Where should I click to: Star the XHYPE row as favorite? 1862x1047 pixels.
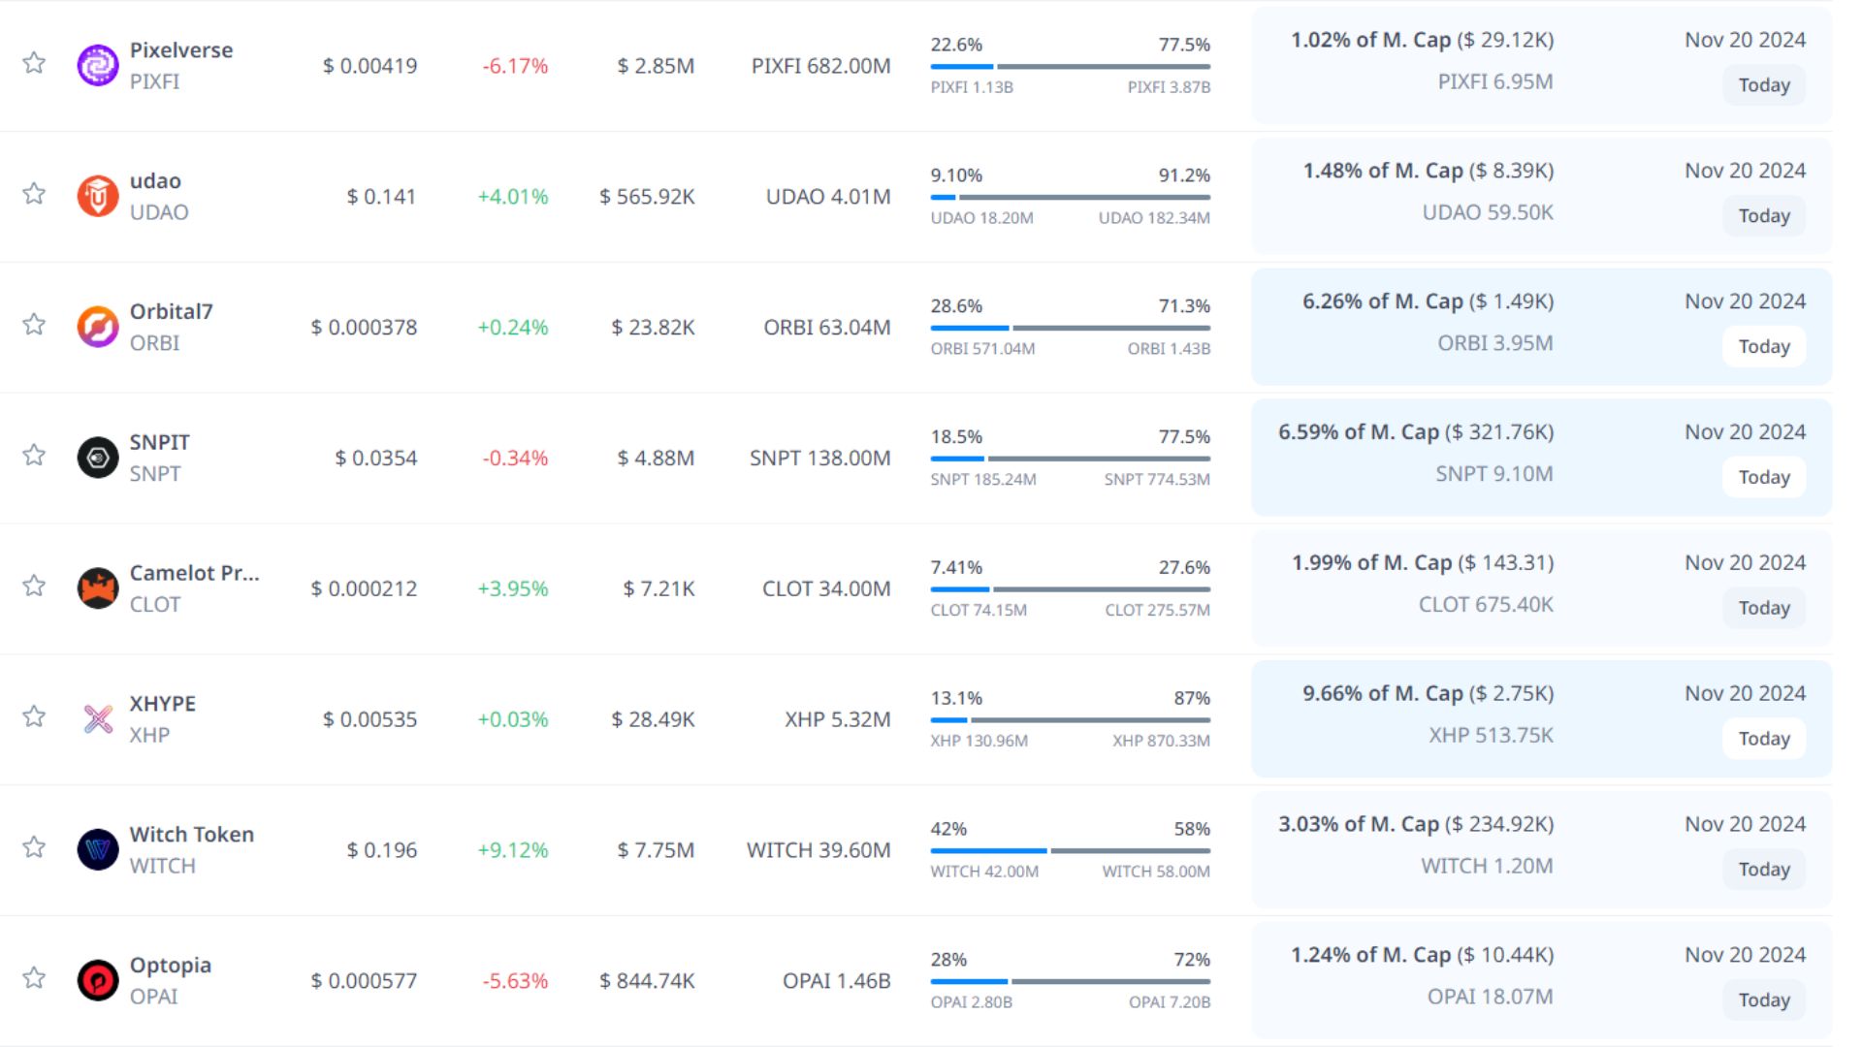[34, 716]
